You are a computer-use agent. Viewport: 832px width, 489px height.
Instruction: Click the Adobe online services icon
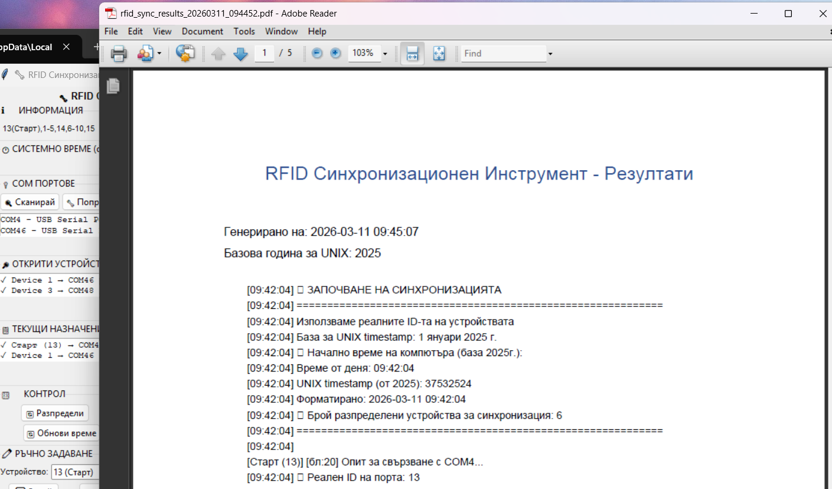185,54
